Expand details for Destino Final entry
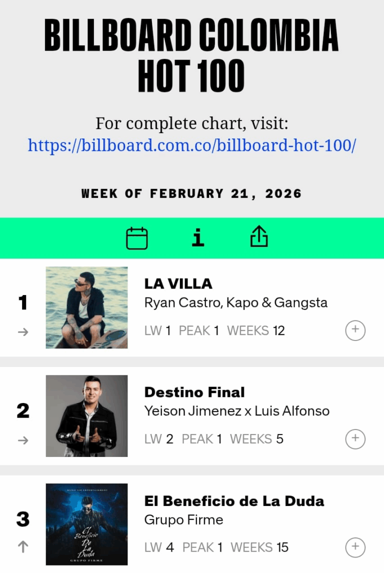384x573 pixels. (355, 438)
